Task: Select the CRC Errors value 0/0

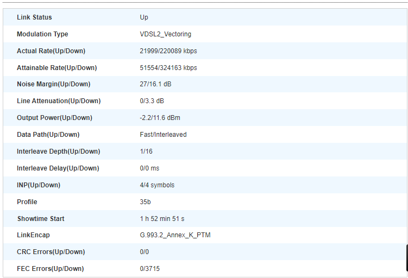Action: tap(145, 252)
